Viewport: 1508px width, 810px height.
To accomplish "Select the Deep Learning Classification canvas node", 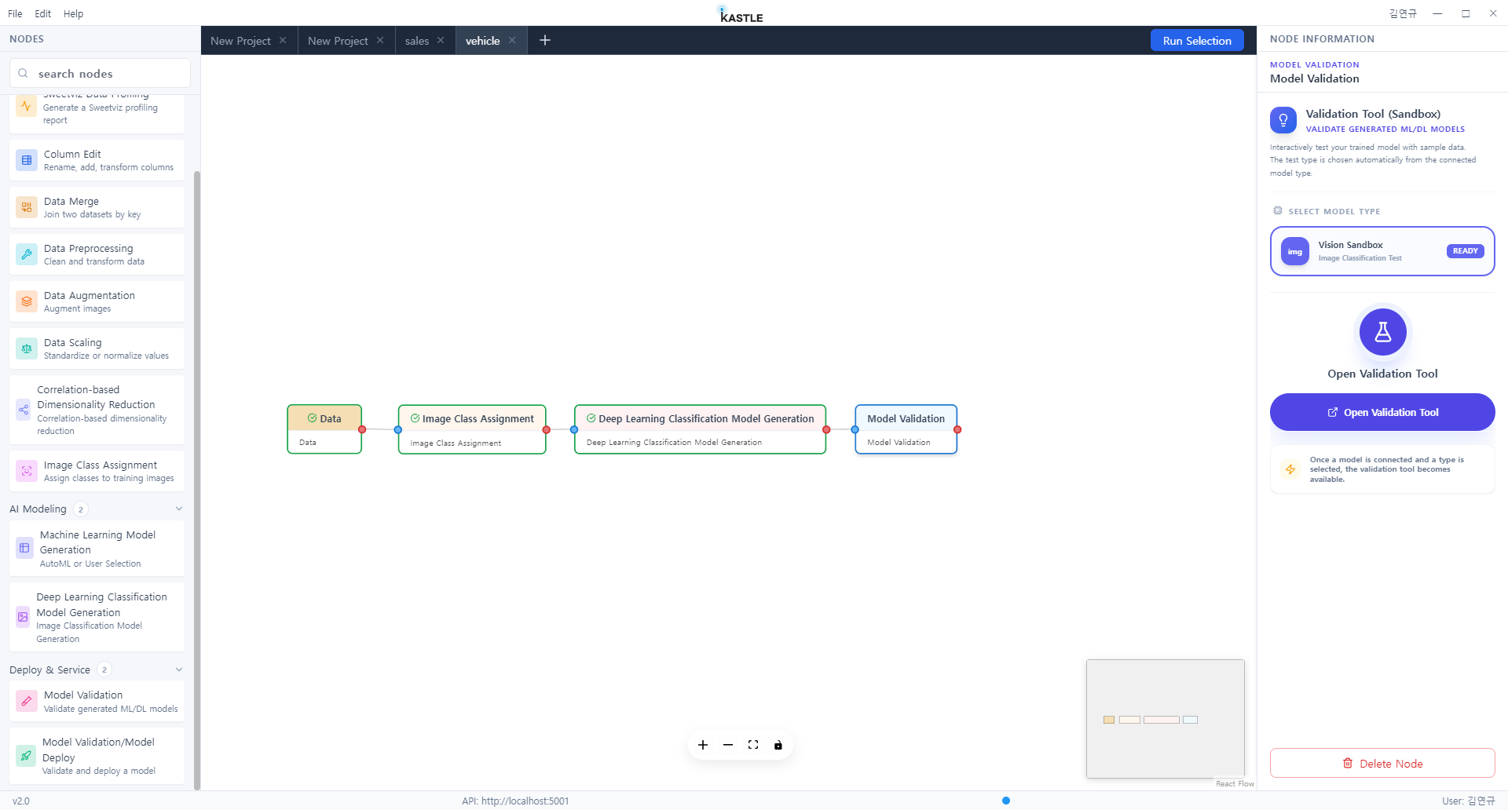I will click(x=700, y=429).
